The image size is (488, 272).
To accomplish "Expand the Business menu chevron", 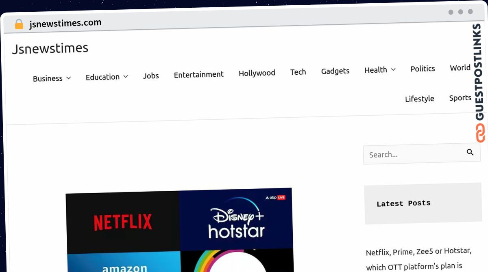I will [x=69, y=78].
